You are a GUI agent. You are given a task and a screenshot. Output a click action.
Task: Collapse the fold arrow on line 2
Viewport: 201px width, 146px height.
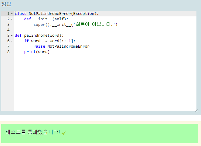[x=12, y=19]
